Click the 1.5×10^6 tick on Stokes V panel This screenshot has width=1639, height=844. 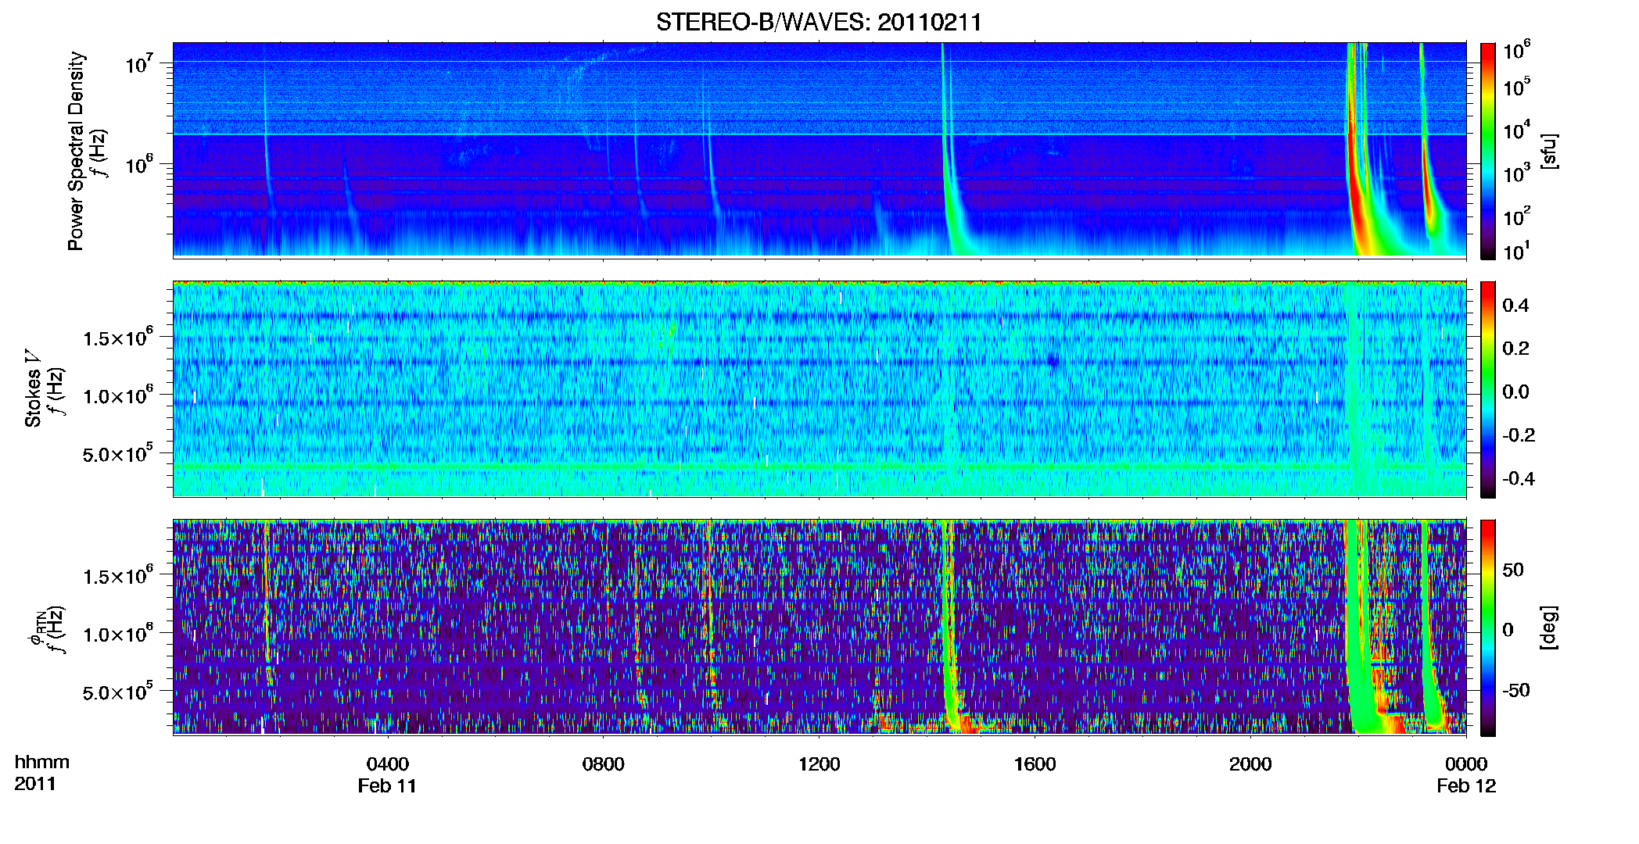[117, 338]
